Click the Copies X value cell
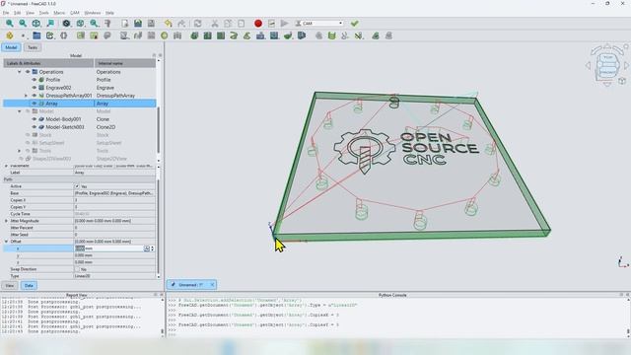This screenshot has height=355, width=631. coord(114,200)
